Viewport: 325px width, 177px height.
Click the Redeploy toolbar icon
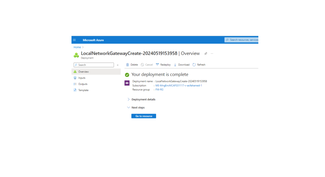(x=157, y=65)
